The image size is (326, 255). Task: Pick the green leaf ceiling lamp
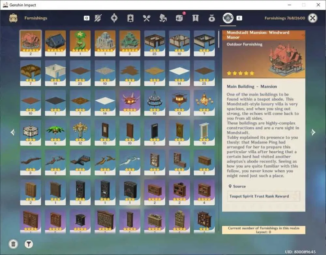tap(55, 133)
